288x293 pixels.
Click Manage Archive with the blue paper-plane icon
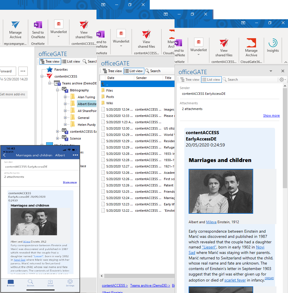click(15, 30)
